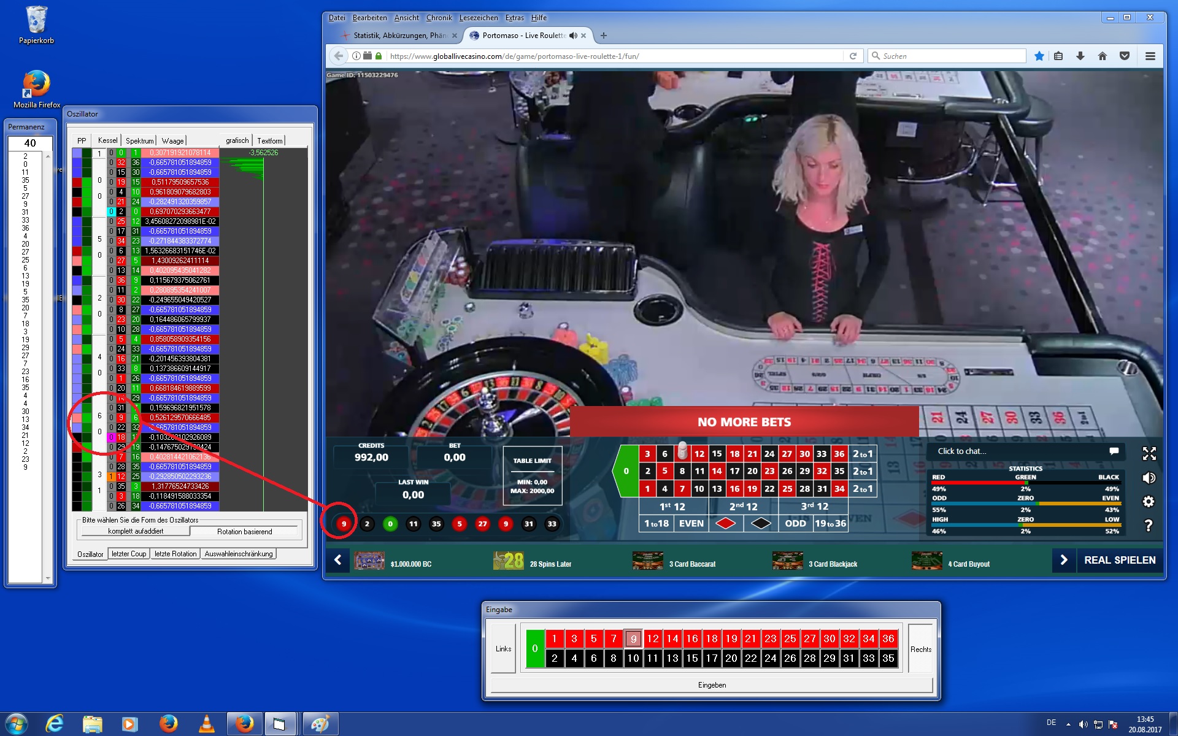This screenshot has width=1178, height=736.
Task: Switch to Statistik, Abkürzungen tab
Action: pos(399,36)
